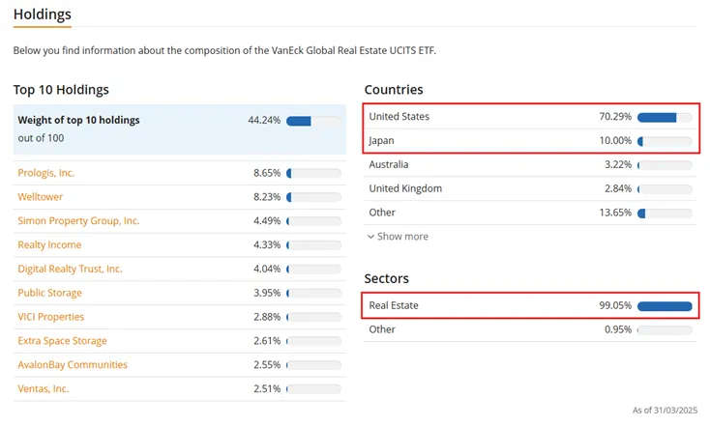The height and width of the screenshot is (427, 710).
Task: Click the composition description sentence
Action: (x=224, y=50)
